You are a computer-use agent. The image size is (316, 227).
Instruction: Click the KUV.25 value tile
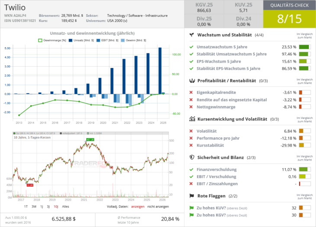(243, 7)
